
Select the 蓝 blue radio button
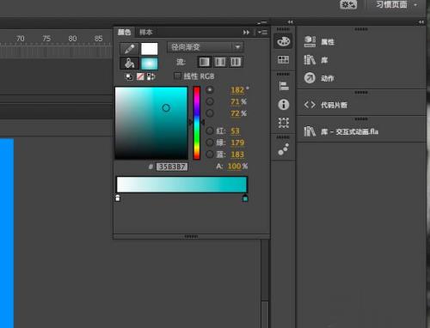pos(210,155)
